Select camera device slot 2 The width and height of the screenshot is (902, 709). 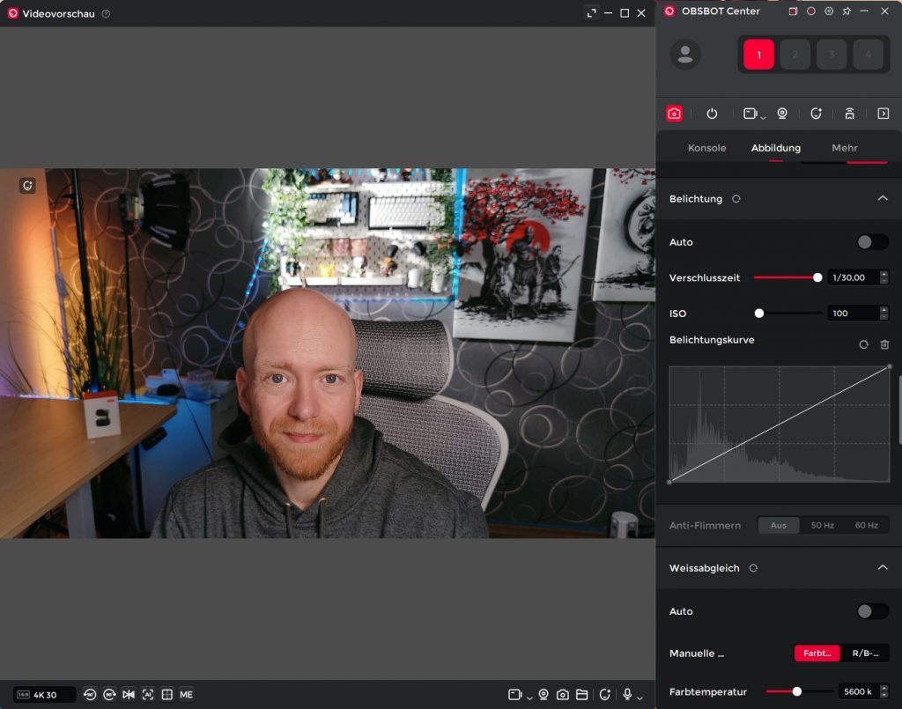click(795, 55)
